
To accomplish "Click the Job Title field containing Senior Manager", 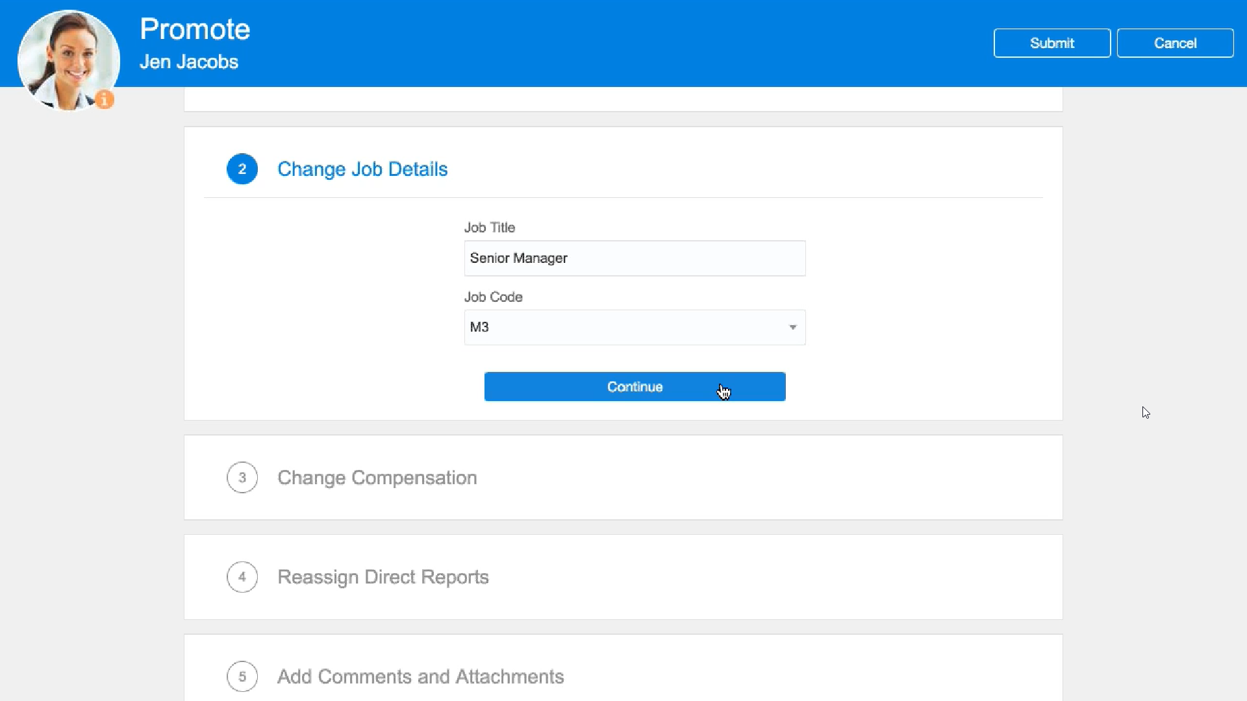I will point(635,258).
